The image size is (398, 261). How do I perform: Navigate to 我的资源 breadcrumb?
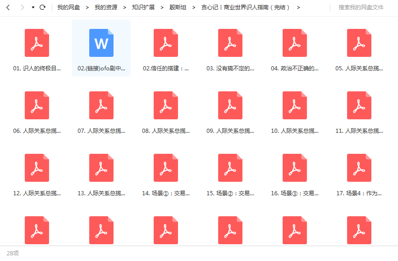point(106,7)
